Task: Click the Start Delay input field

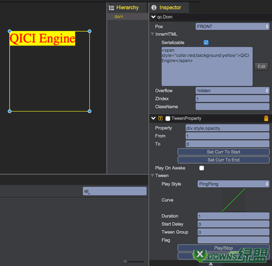Action: pos(233,224)
